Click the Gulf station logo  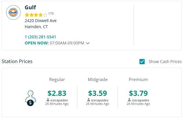(13, 13)
